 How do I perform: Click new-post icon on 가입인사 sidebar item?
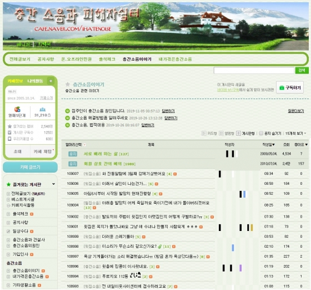coord(32,254)
